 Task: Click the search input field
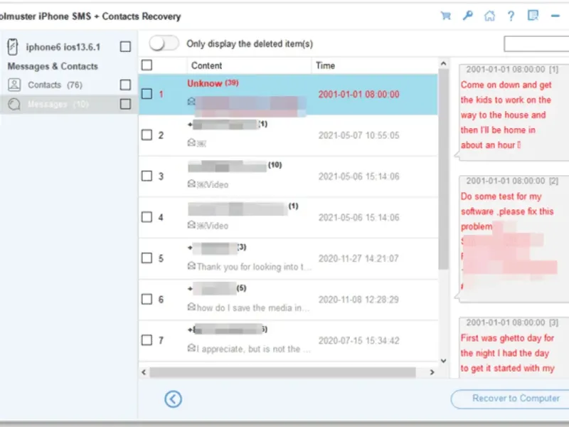coord(536,44)
